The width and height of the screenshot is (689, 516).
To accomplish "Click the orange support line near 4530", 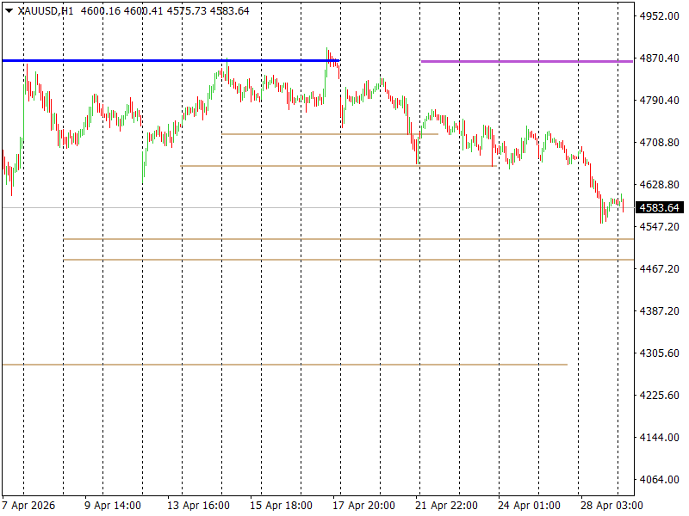I will pos(344,238).
